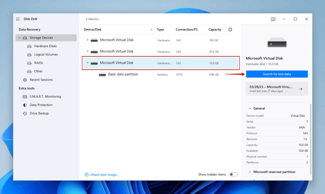Enable the Show hidden items toggle

tap(233, 174)
